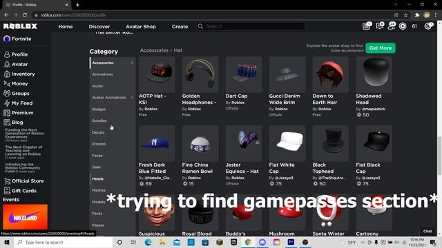Open the Chat button
The height and width of the screenshot is (248, 442).
coord(427,231)
